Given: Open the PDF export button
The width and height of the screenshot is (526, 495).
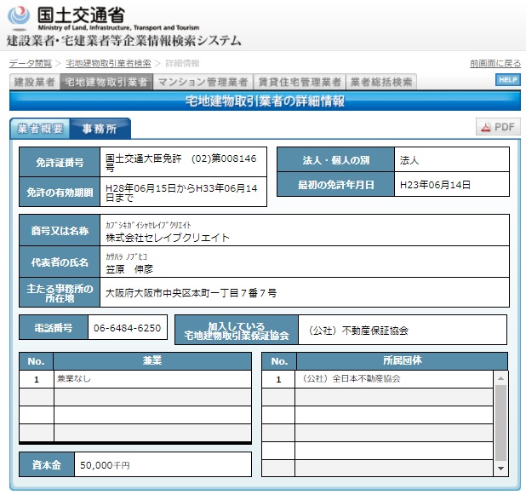Looking at the screenshot, I should tap(498, 127).
